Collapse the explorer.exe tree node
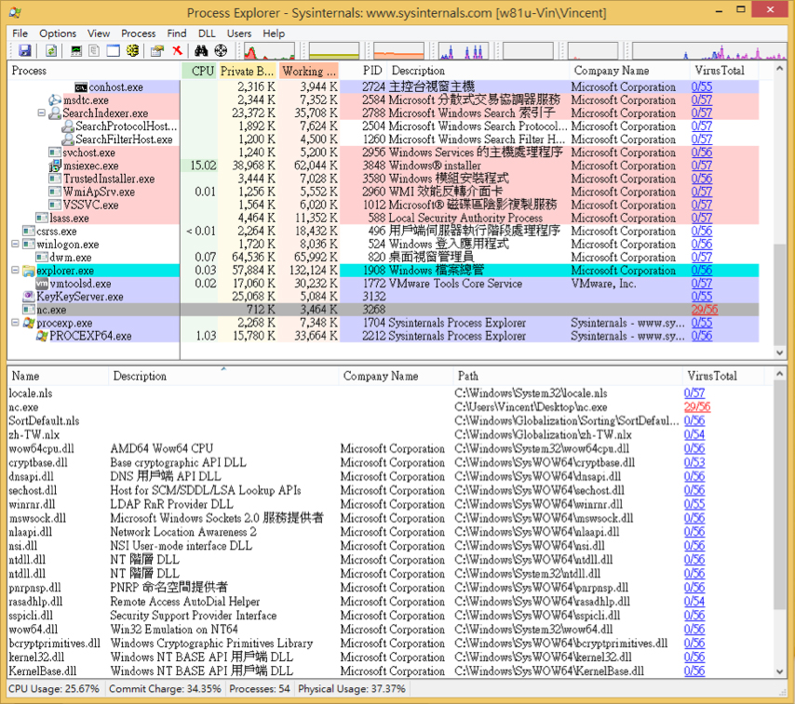The height and width of the screenshot is (704, 795). click(x=15, y=270)
